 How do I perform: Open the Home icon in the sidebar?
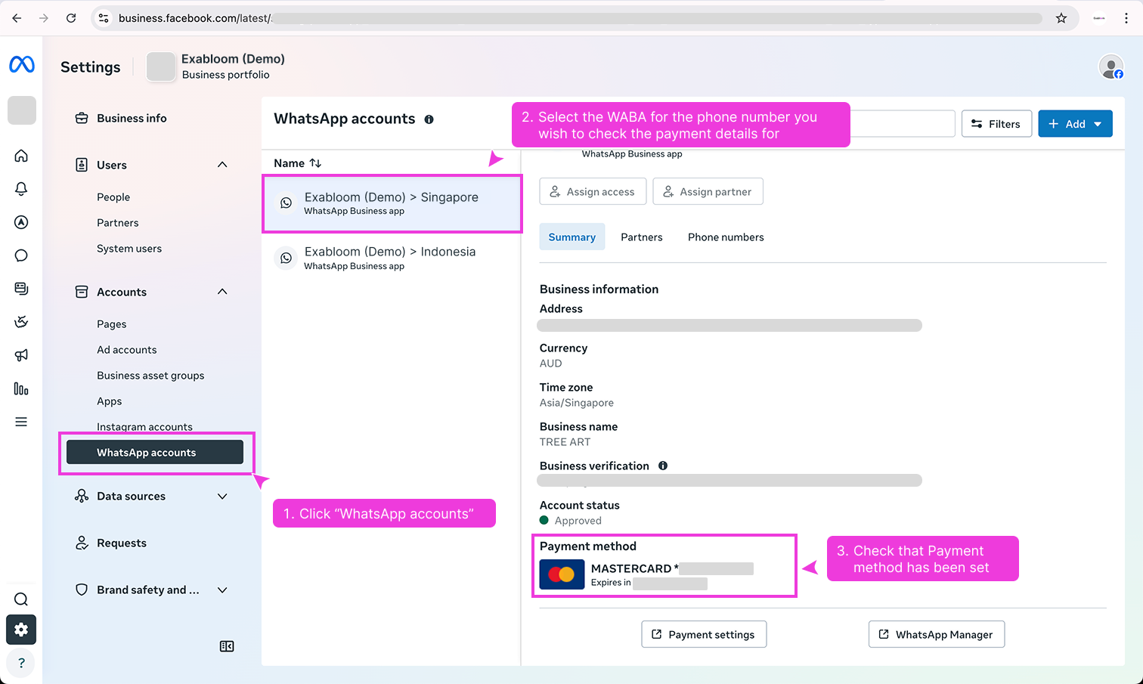tap(20, 156)
